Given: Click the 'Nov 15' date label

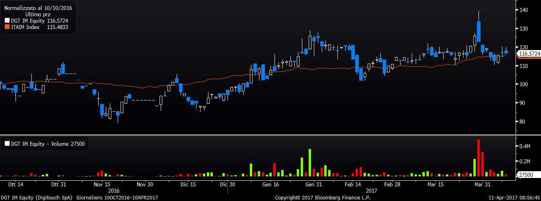Looking at the screenshot, I should point(102,184).
